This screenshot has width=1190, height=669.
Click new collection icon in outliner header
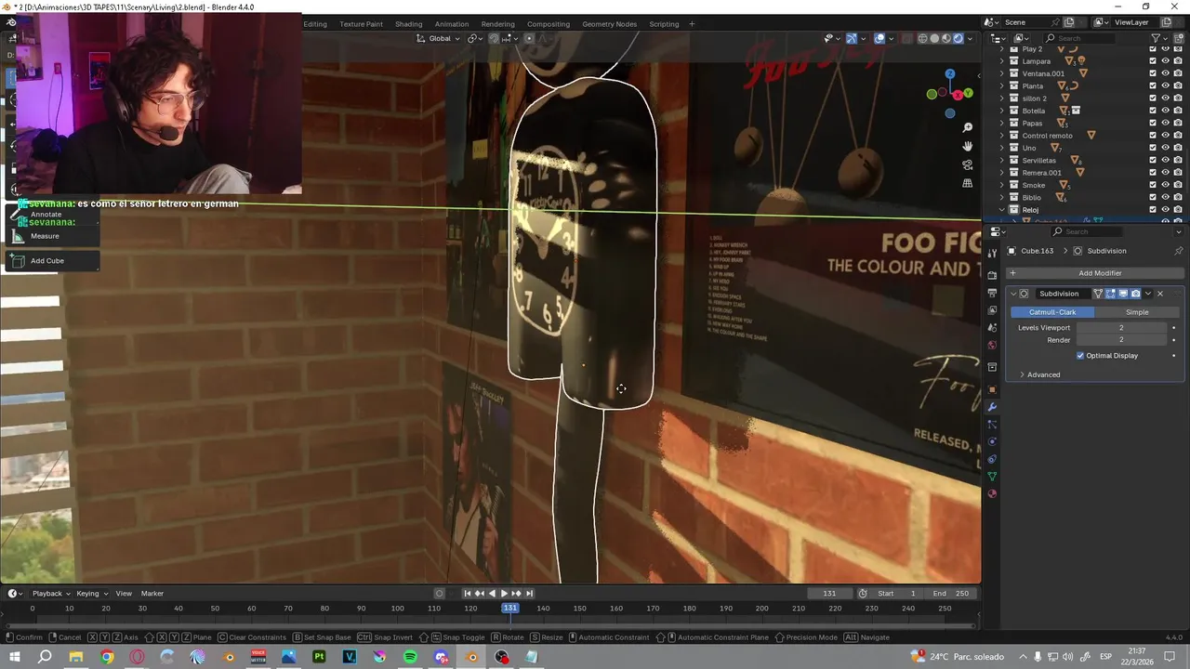click(x=1178, y=38)
